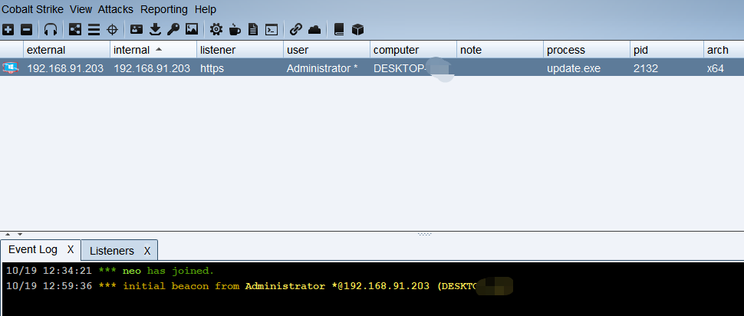The height and width of the screenshot is (316, 744).
Task: Toggle the sort arrow on internal column
Action: (x=159, y=49)
